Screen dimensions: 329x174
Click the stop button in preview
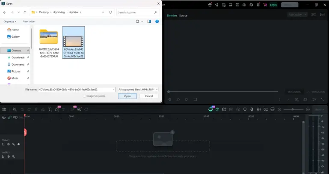coord(195,99)
